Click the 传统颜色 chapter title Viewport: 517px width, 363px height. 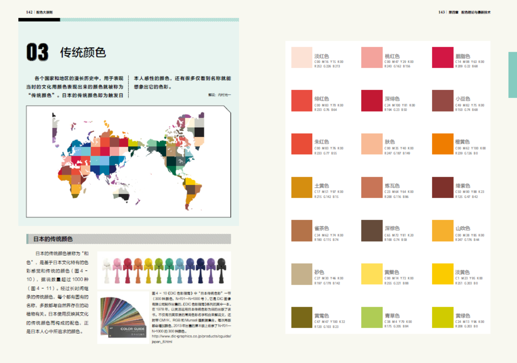pyautogui.click(x=83, y=52)
